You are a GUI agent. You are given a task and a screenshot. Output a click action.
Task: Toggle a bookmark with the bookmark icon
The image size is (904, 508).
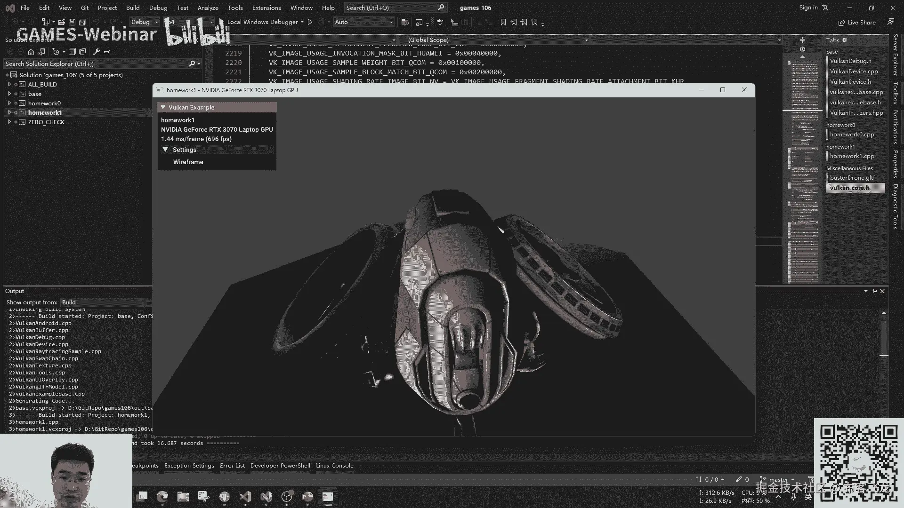click(503, 22)
